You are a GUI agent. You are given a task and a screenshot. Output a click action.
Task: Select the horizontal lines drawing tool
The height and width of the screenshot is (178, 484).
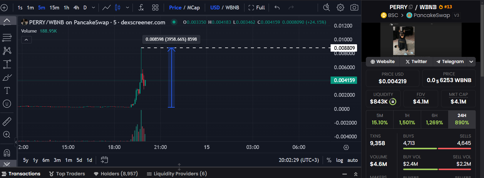[x=7, y=38]
